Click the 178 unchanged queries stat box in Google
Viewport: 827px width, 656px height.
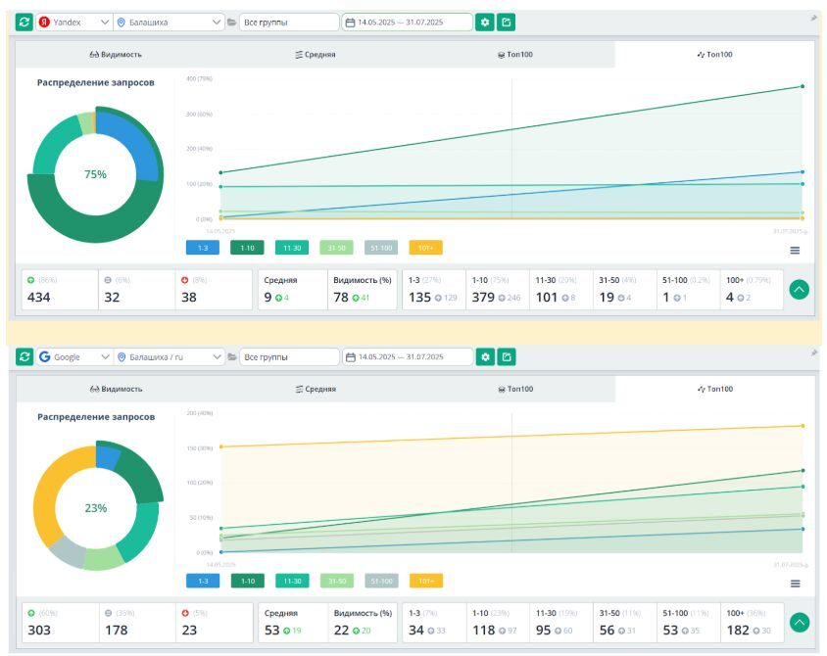tap(135, 623)
